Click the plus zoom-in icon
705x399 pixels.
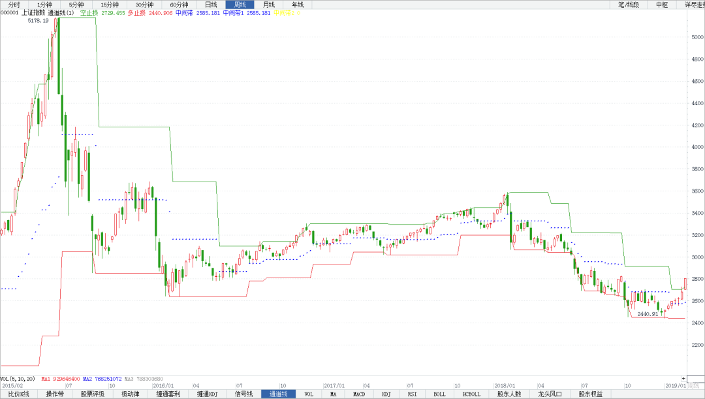pyautogui.click(x=683, y=379)
